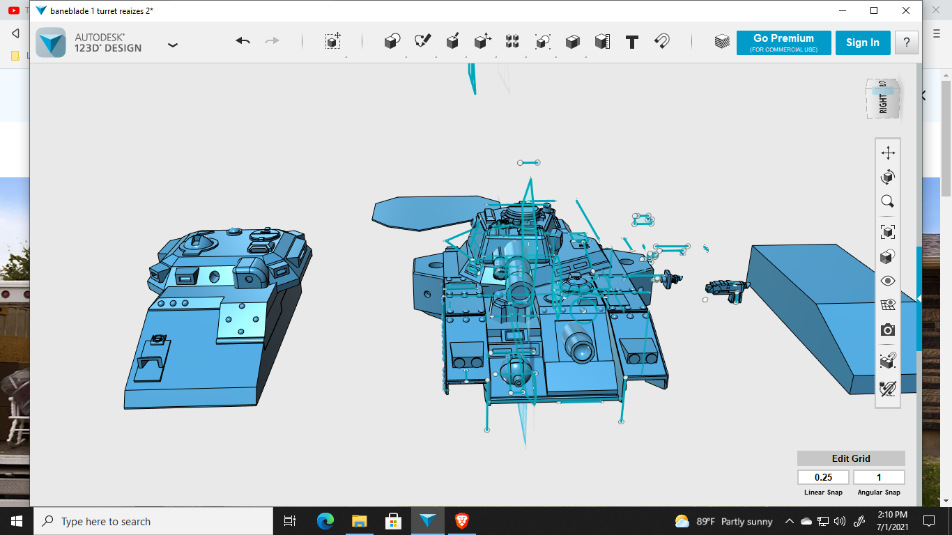Screen dimensions: 952x535
Task: Open the Primitives shapes menu
Action: point(392,41)
